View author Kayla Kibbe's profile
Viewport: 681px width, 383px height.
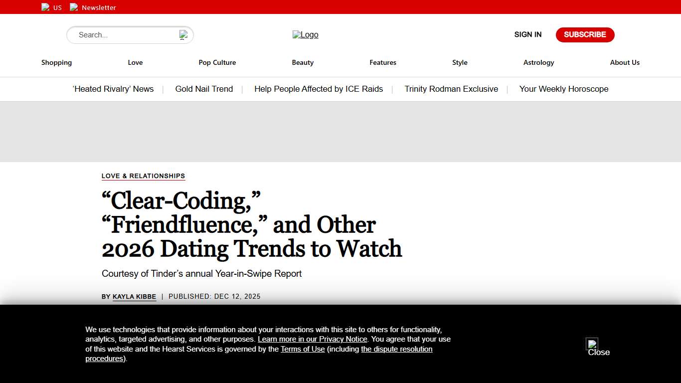coord(134,296)
